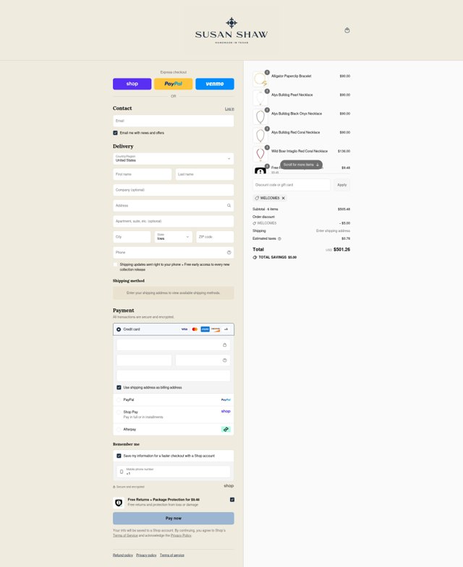Viewport: 463px width, 567px height.
Task: Click the Afterpay logo icon
Action: (226, 429)
